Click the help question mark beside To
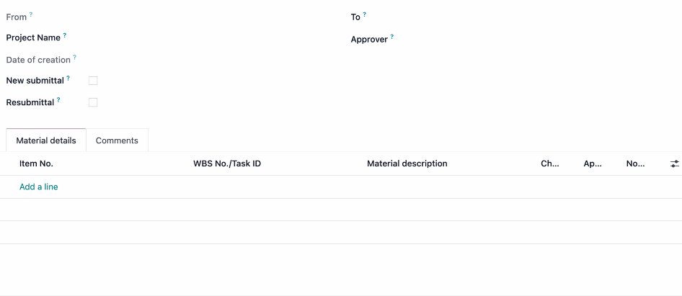This screenshot has width=682, height=296. click(365, 14)
